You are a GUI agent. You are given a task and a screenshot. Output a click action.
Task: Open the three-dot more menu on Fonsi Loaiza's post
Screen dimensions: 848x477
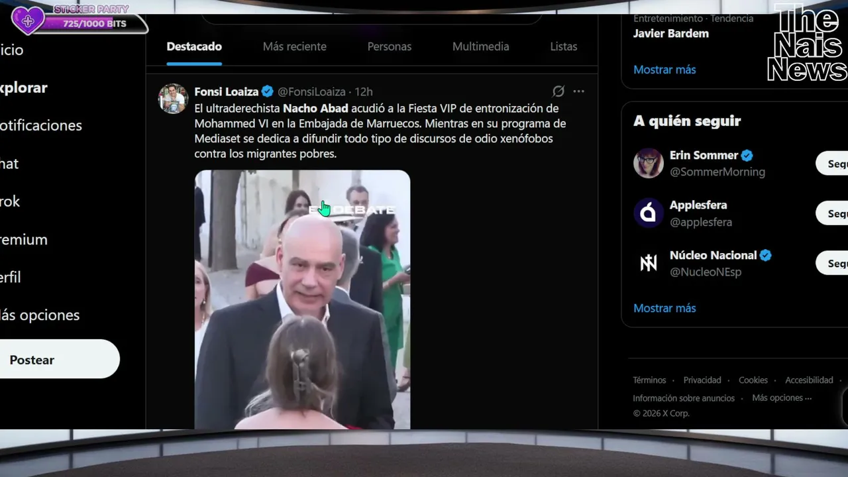click(578, 91)
